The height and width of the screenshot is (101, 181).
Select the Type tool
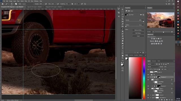tap(122, 48)
